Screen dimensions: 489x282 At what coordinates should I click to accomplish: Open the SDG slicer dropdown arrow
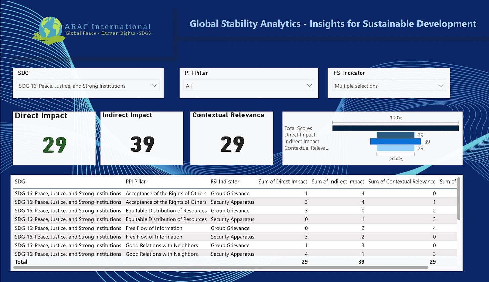click(154, 86)
